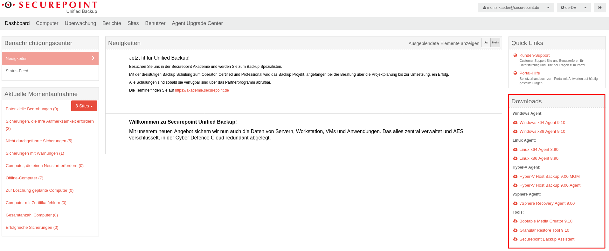This screenshot has height=251, width=609.
Task: Click download icon for Hyper-V Host Backup MGMT
Action: pos(515,176)
